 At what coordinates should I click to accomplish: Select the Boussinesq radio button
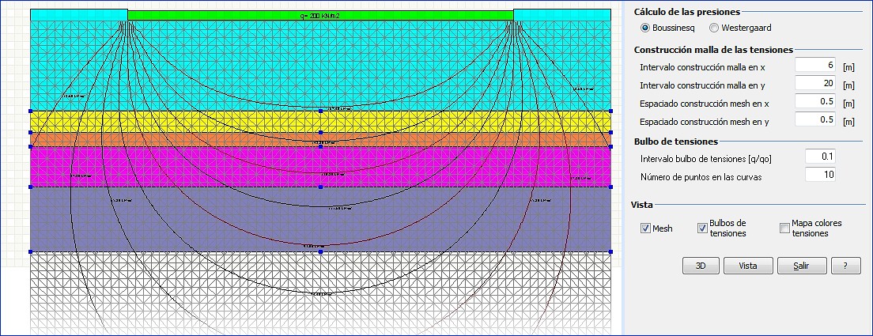[645, 28]
